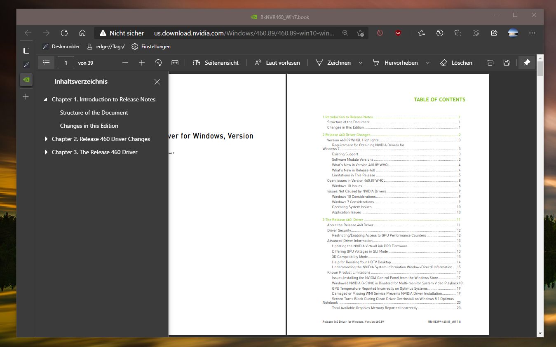Click the 'TABLE OF CONTENTS' heading
This screenshot has width=556, height=347.
tap(439, 99)
